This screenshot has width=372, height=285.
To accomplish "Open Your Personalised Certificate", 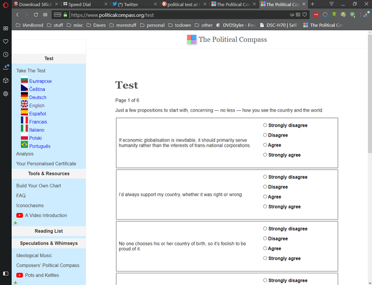I will click(x=46, y=164).
